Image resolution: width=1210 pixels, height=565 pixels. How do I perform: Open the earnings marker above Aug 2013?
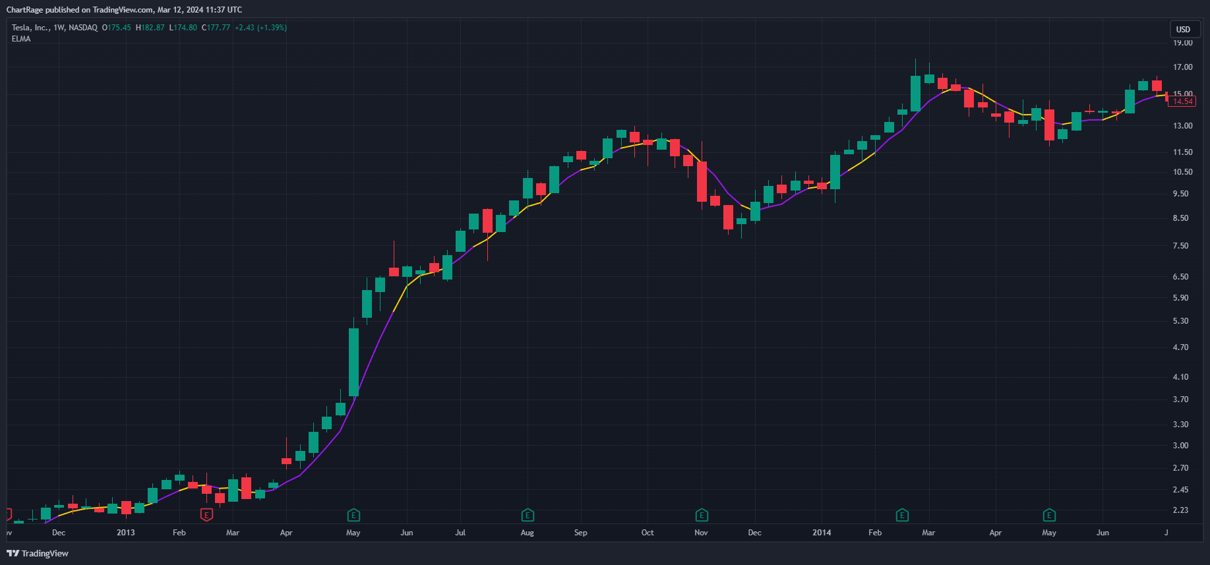[x=528, y=514]
